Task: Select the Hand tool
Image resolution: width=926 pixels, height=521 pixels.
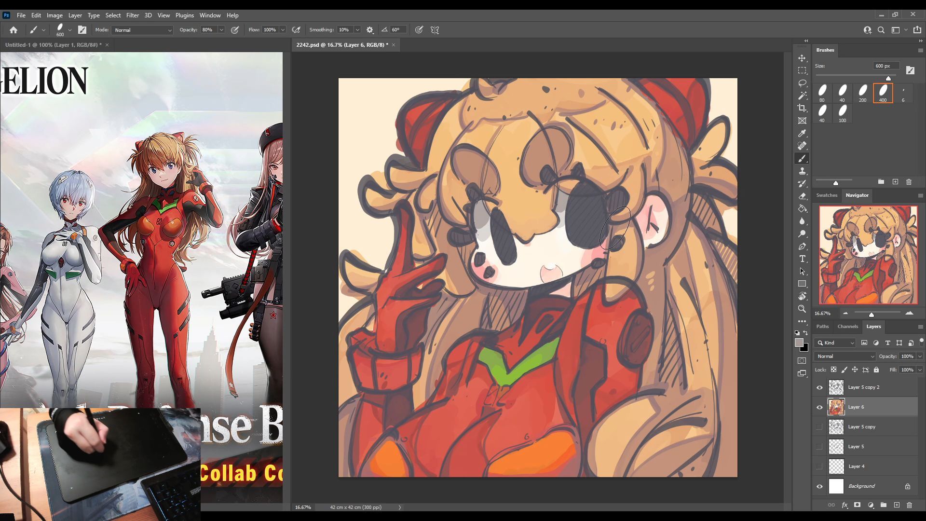Action: pyautogui.click(x=802, y=296)
